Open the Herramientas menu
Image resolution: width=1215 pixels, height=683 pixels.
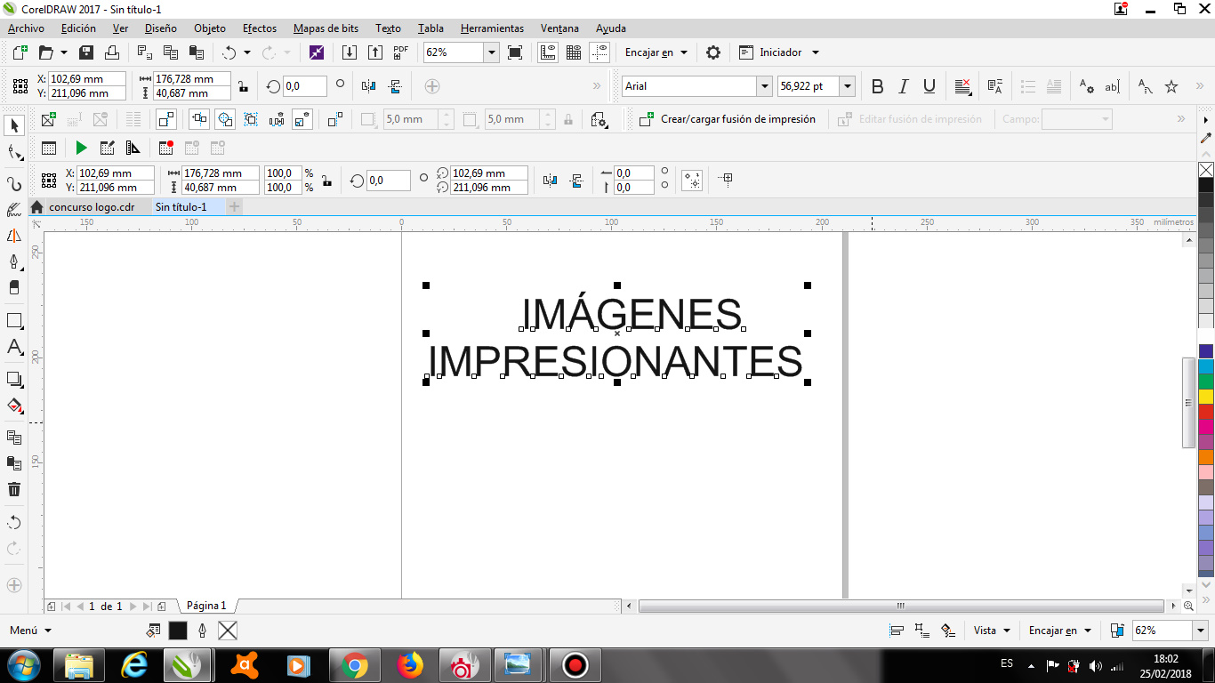[492, 28]
